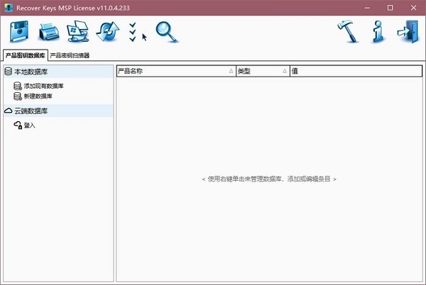
Task: Click the Windows computers scan icon
Action: (x=78, y=31)
